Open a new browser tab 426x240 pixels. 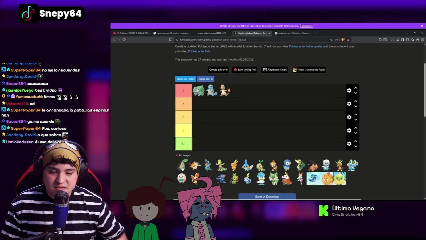pos(316,33)
